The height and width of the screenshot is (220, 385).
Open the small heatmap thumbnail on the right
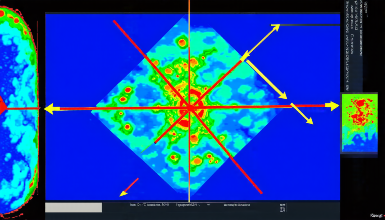point(358,122)
